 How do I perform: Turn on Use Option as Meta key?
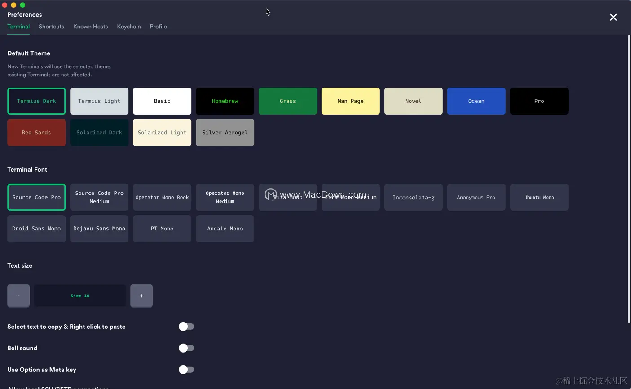tap(186, 370)
